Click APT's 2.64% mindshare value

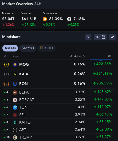pyautogui.click(x=80, y=129)
